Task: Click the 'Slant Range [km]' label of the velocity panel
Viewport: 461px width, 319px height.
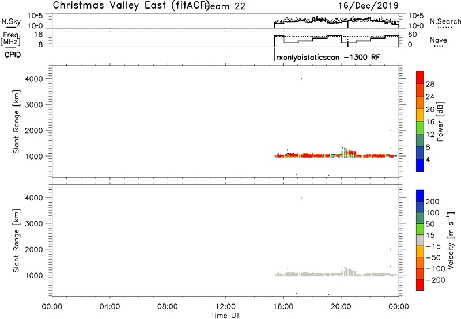Action: tap(16, 241)
